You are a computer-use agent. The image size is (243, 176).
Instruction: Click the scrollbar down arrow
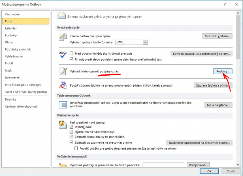(x=238, y=165)
